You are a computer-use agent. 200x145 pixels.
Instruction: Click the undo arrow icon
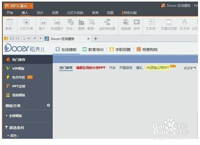tap(29, 38)
